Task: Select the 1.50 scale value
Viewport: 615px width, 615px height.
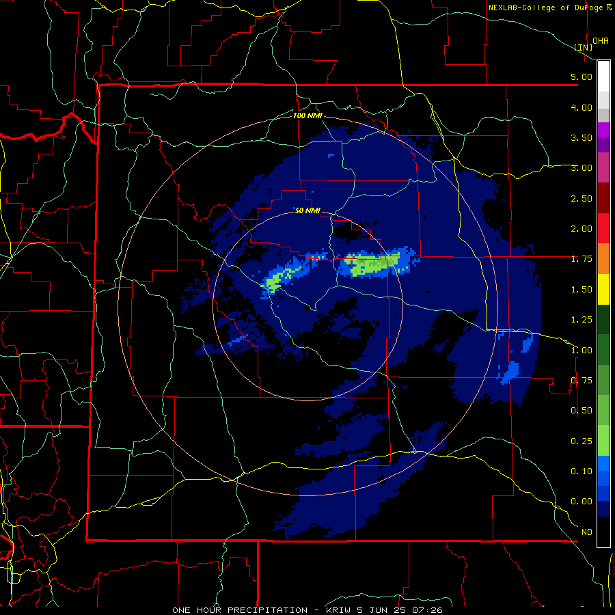Action: (x=582, y=290)
